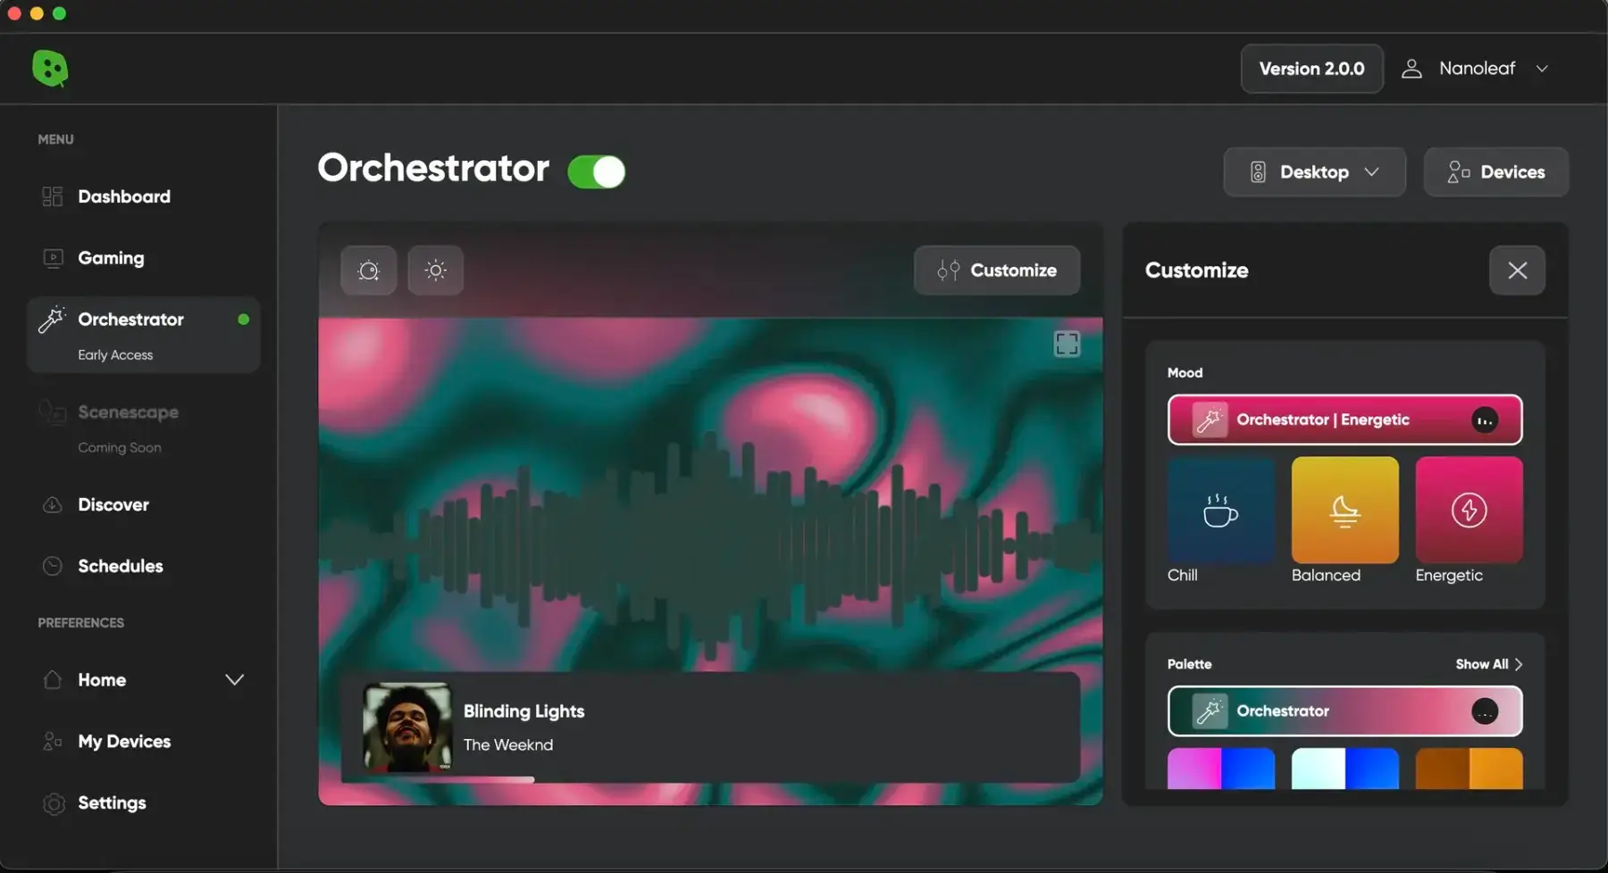Expand the Nanoleaf account menu chevron

click(x=1541, y=69)
